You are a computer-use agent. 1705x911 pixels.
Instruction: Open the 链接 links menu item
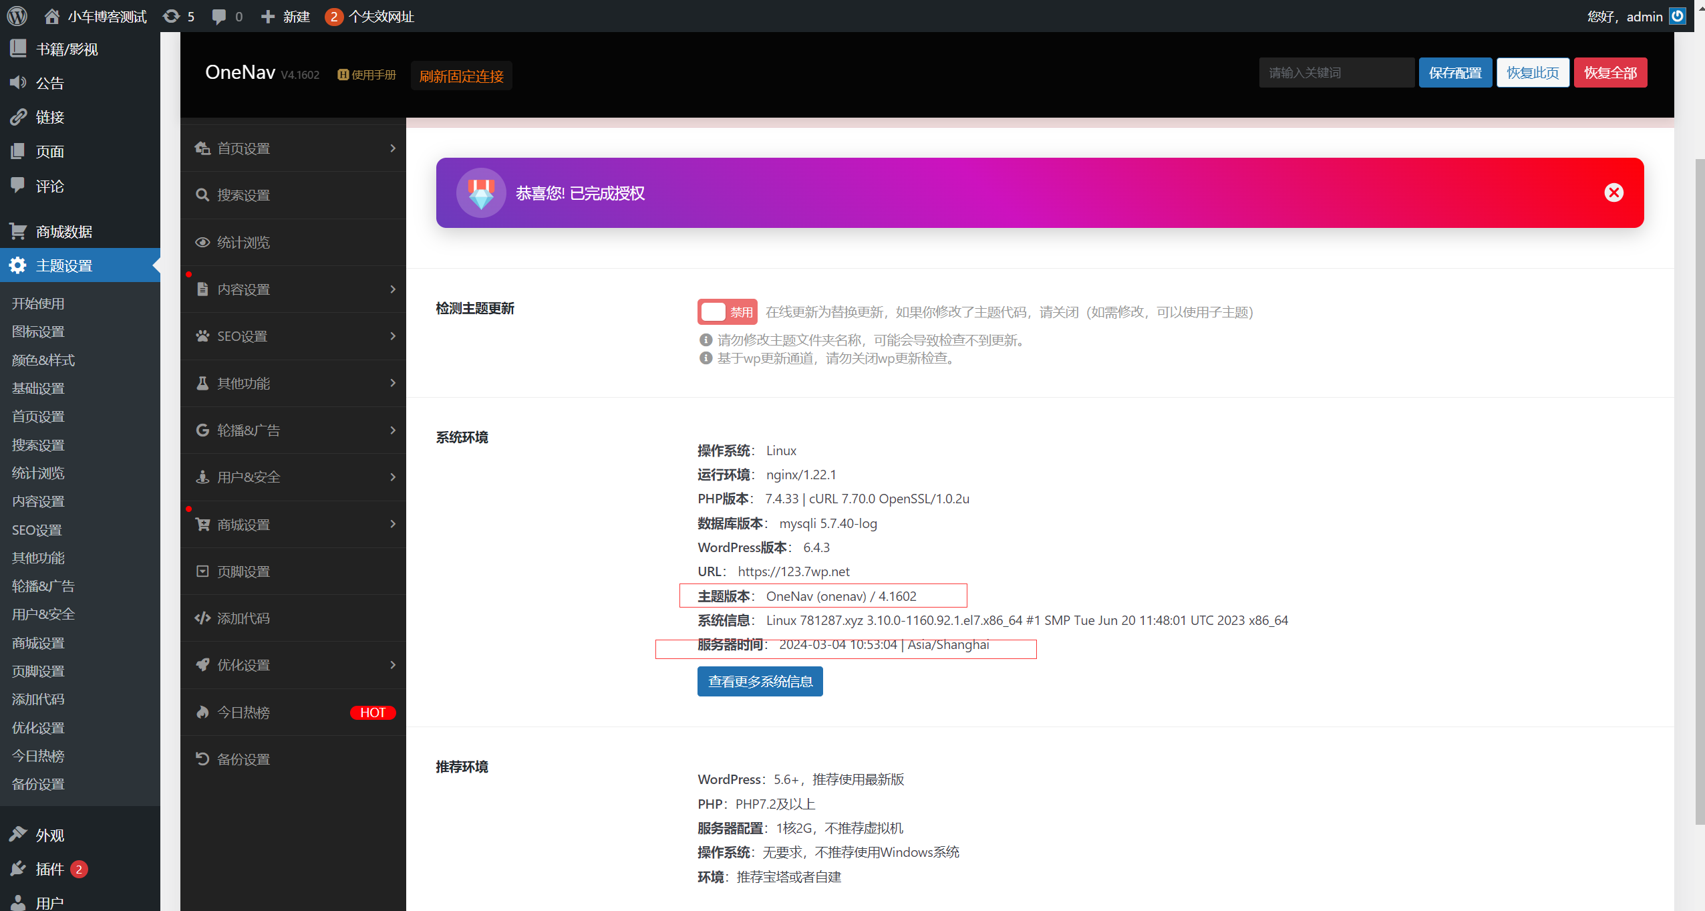coord(80,117)
